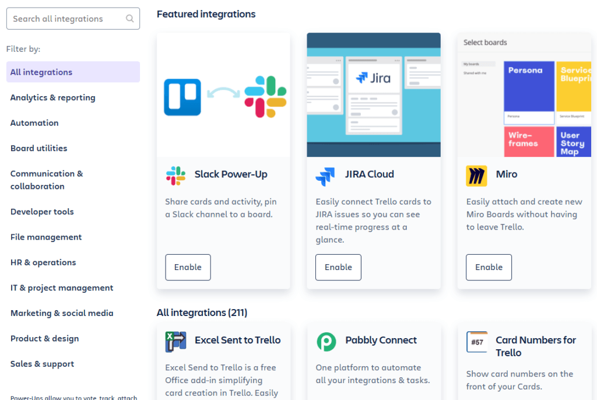Enable the Miro integration
The height and width of the screenshot is (400, 597).
point(489,268)
